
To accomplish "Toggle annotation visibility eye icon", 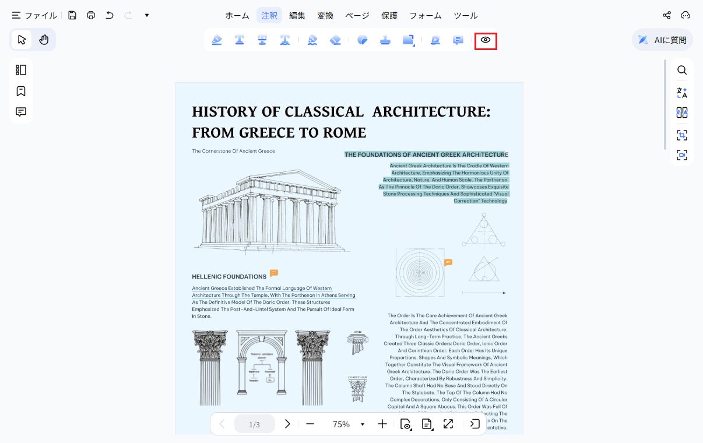I will coord(486,40).
